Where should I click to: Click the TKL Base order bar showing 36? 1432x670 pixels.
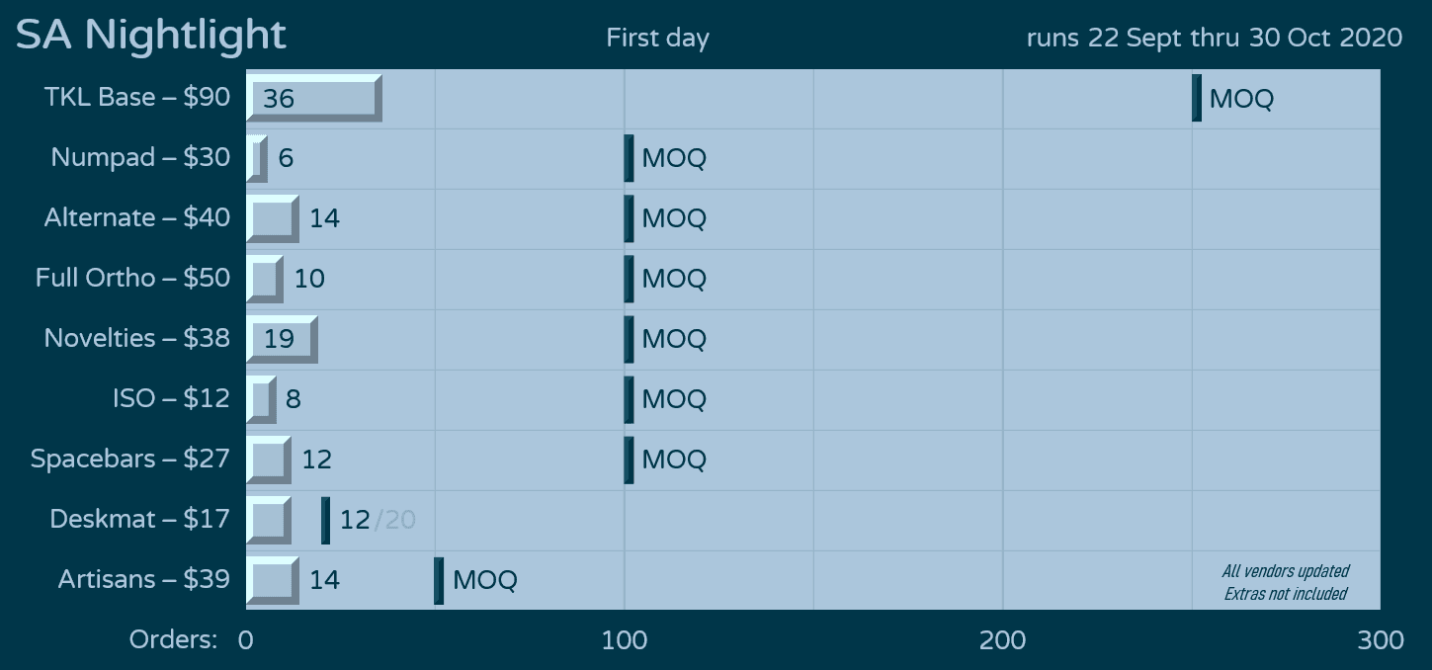(x=313, y=98)
